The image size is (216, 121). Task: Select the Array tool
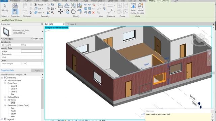(85, 9)
